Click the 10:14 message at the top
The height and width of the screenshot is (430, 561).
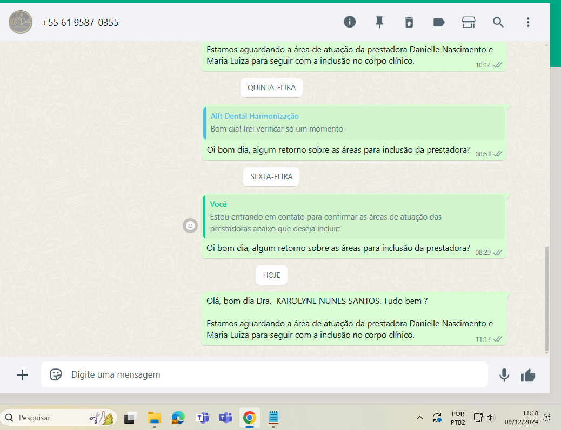coord(353,56)
